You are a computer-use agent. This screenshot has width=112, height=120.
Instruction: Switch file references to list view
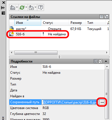click(102, 17)
